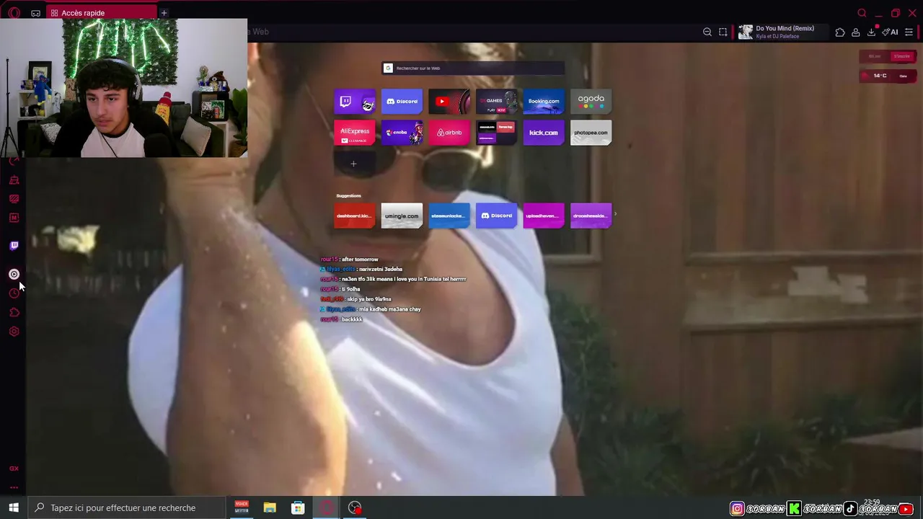The image size is (923, 519).
Task: Open the Opera GX main menu logo
Action: [14, 13]
